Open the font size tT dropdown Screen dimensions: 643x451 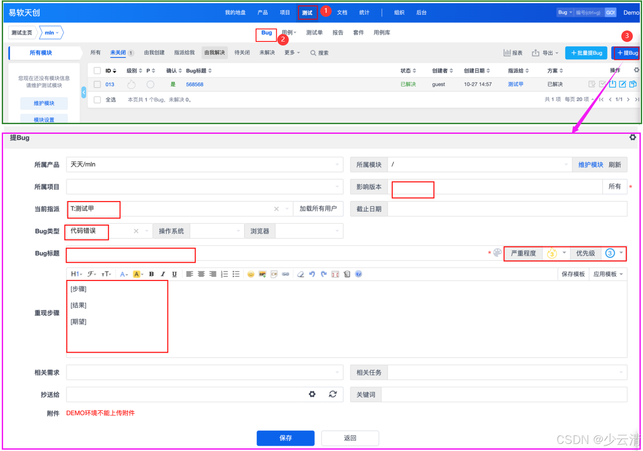[x=107, y=274]
